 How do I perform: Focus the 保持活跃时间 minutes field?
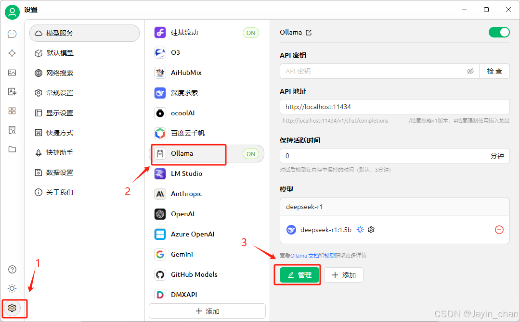point(395,156)
